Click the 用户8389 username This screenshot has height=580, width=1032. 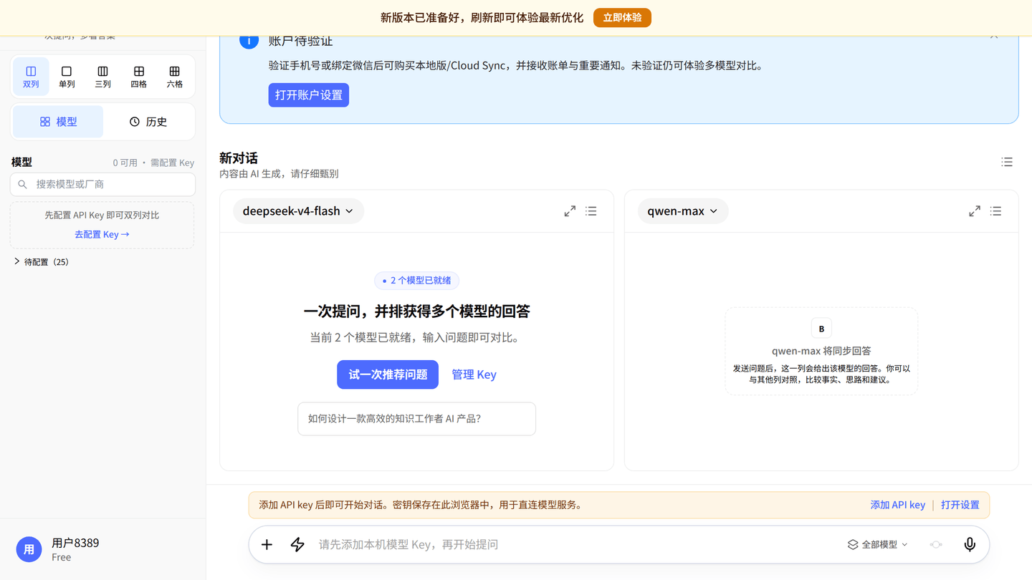tap(75, 543)
